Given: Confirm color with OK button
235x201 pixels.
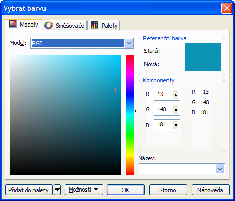Looking at the screenshot, I should coord(126,190).
